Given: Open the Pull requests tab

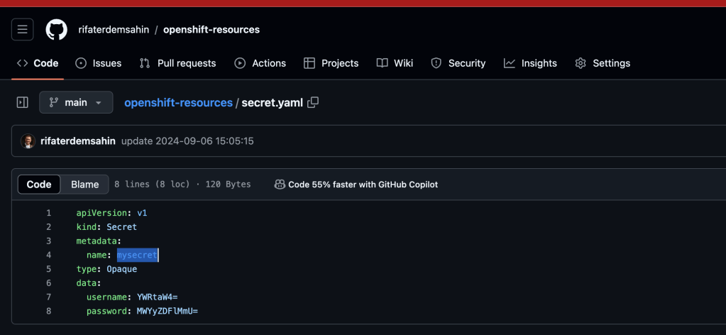Looking at the screenshot, I should 177,63.
